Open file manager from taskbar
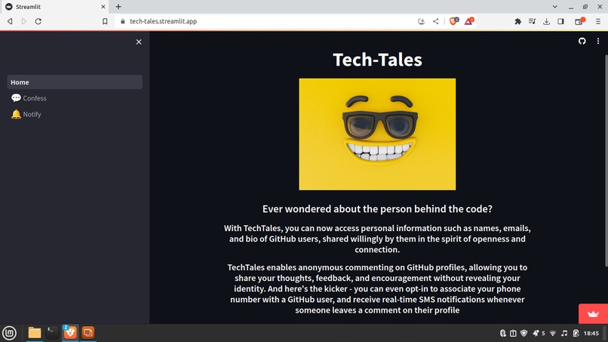This screenshot has width=608, height=342. click(x=35, y=333)
